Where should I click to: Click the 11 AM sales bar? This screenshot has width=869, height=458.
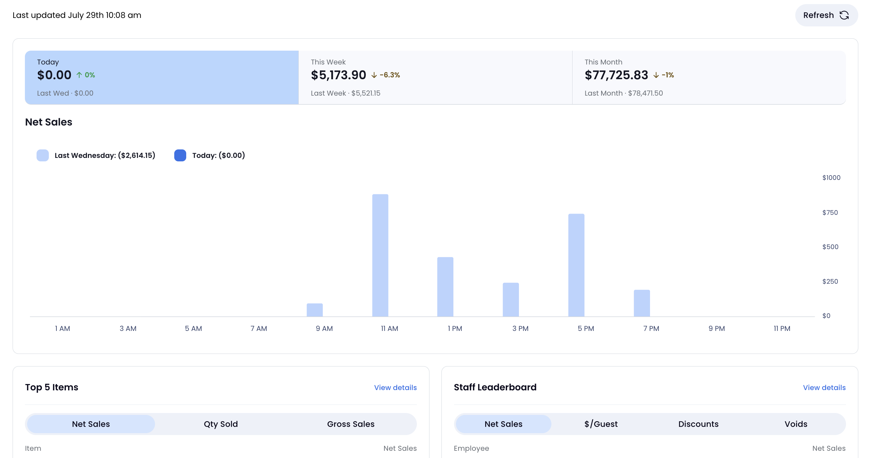coord(380,255)
